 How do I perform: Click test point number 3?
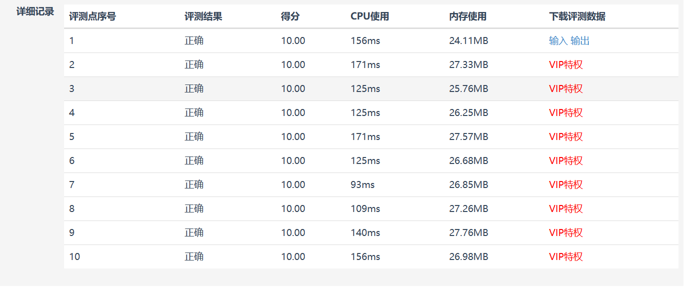72,89
